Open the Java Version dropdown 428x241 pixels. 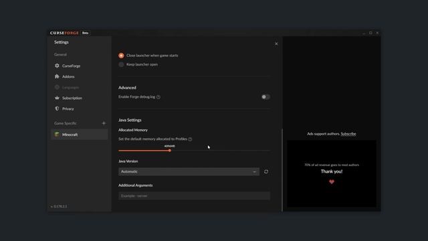click(189, 171)
